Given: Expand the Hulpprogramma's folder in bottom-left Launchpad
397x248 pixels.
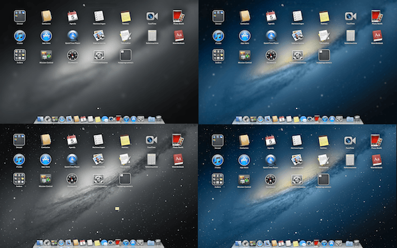Looking at the screenshot, I should tap(125, 179).
